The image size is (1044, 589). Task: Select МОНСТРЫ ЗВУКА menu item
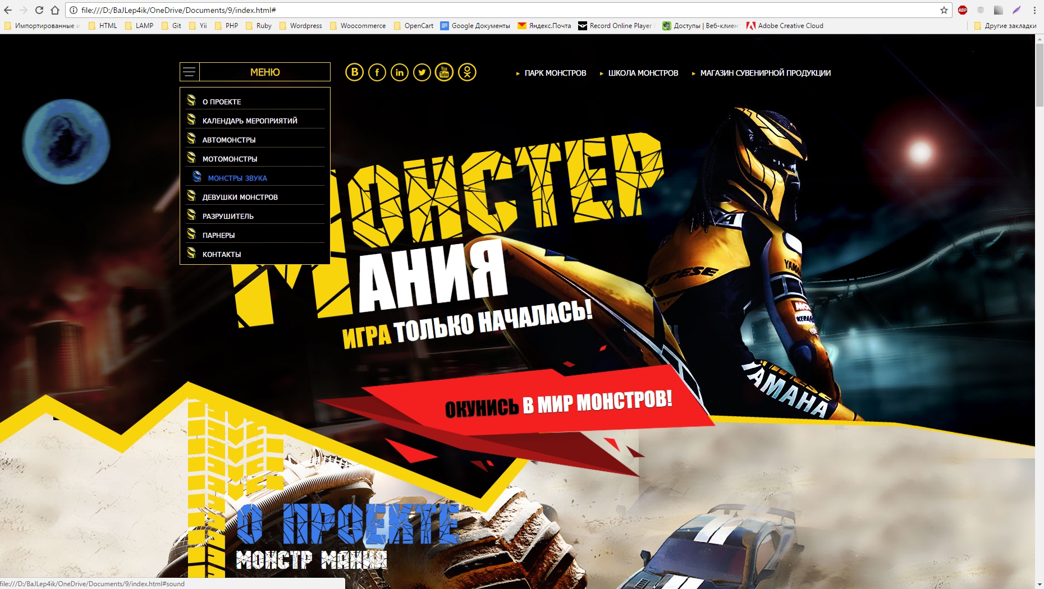click(x=237, y=178)
